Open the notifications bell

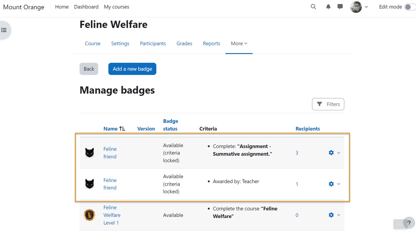(328, 7)
